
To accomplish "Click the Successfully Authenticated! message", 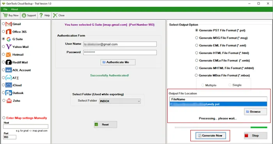I will [x=110, y=76].
